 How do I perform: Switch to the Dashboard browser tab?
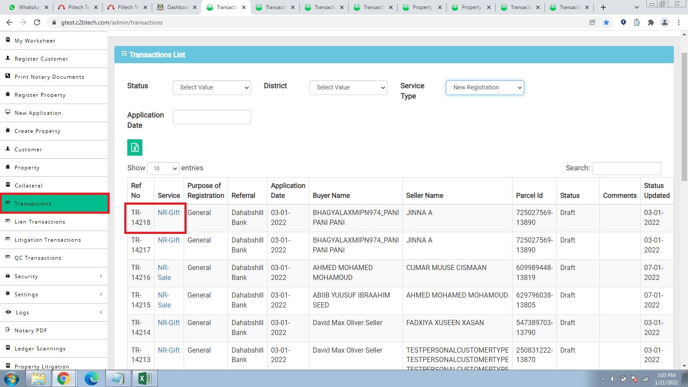pos(176,7)
